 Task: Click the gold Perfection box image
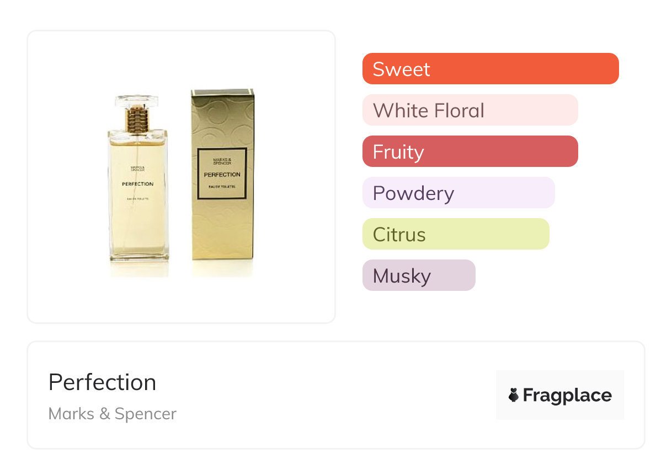tap(222, 176)
